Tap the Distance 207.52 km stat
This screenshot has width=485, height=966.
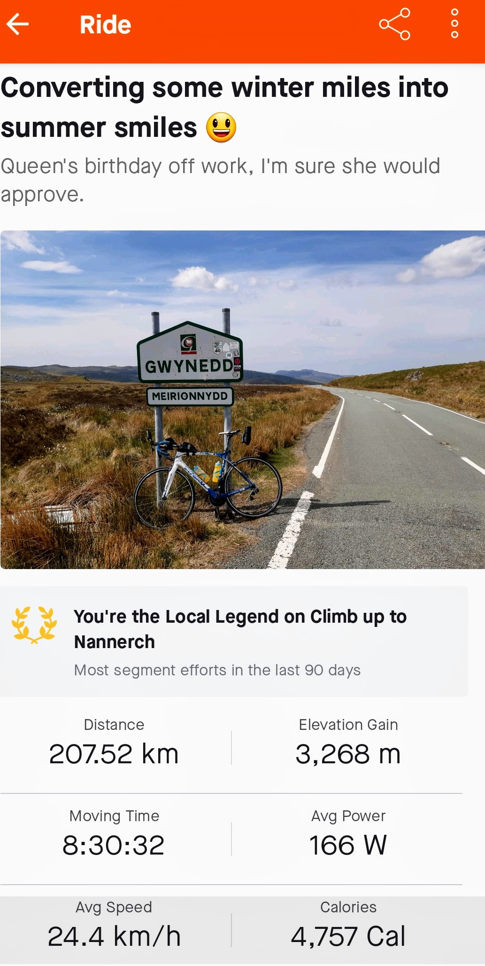(x=114, y=743)
